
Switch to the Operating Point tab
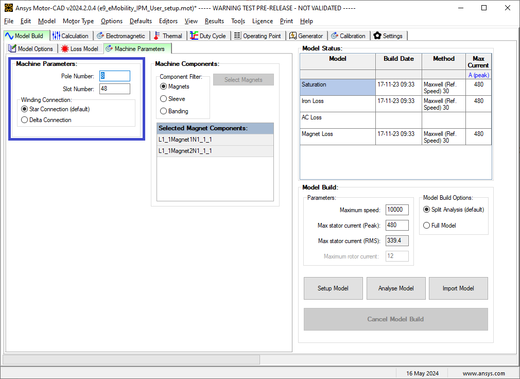[x=257, y=36]
